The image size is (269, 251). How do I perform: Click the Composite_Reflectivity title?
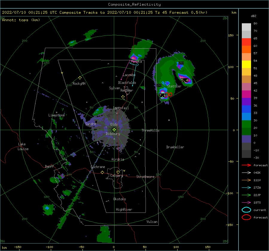pyautogui.click(x=134, y=4)
